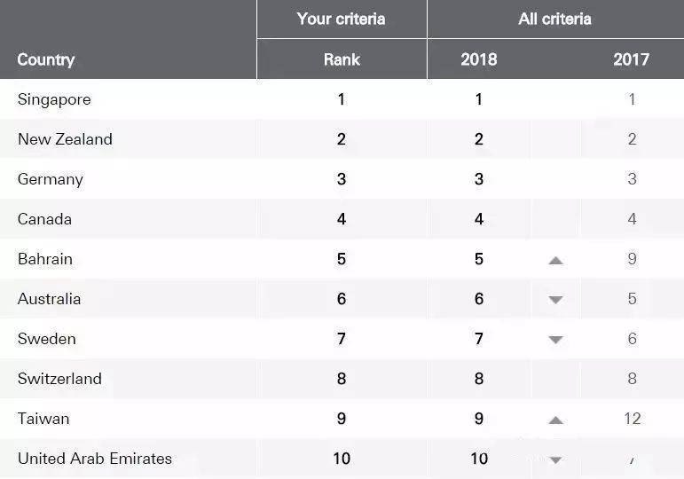Open the Taiwan country row
The height and width of the screenshot is (479, 684).
(43, 419)
